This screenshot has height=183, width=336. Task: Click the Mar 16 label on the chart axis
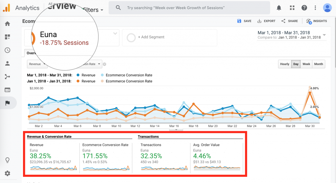tap(174, 126)
